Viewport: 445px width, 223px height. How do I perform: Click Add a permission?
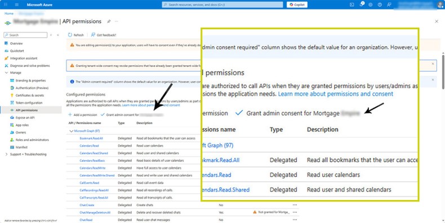coord(83,115)
